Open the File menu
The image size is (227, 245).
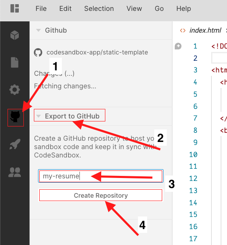(x=41, y=8)
